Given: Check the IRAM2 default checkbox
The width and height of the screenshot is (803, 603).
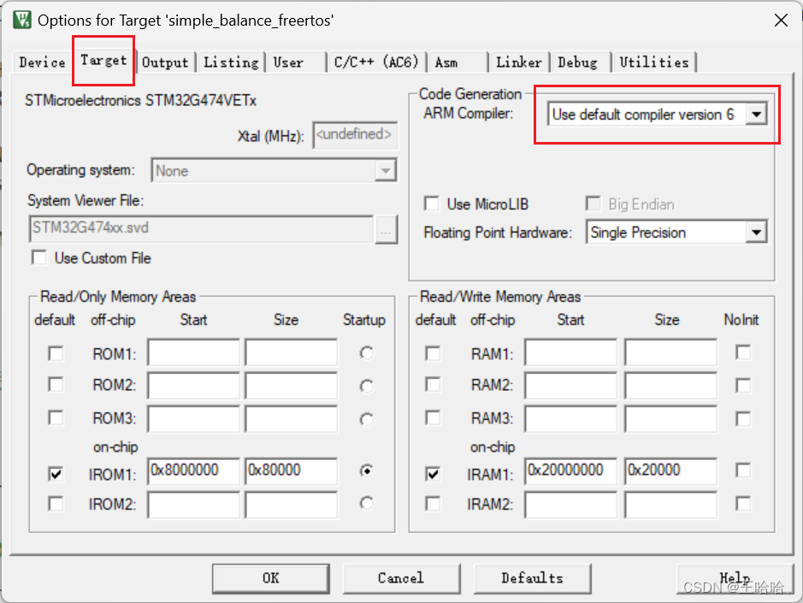Looking at the screenshot, I should pos(433,504).
